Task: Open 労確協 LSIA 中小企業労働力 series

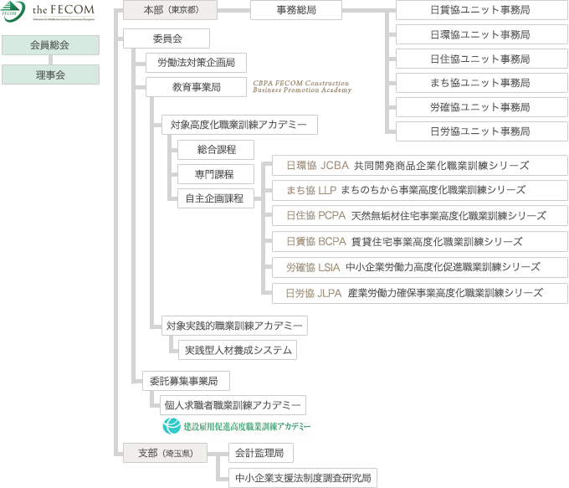Action: 420,267
